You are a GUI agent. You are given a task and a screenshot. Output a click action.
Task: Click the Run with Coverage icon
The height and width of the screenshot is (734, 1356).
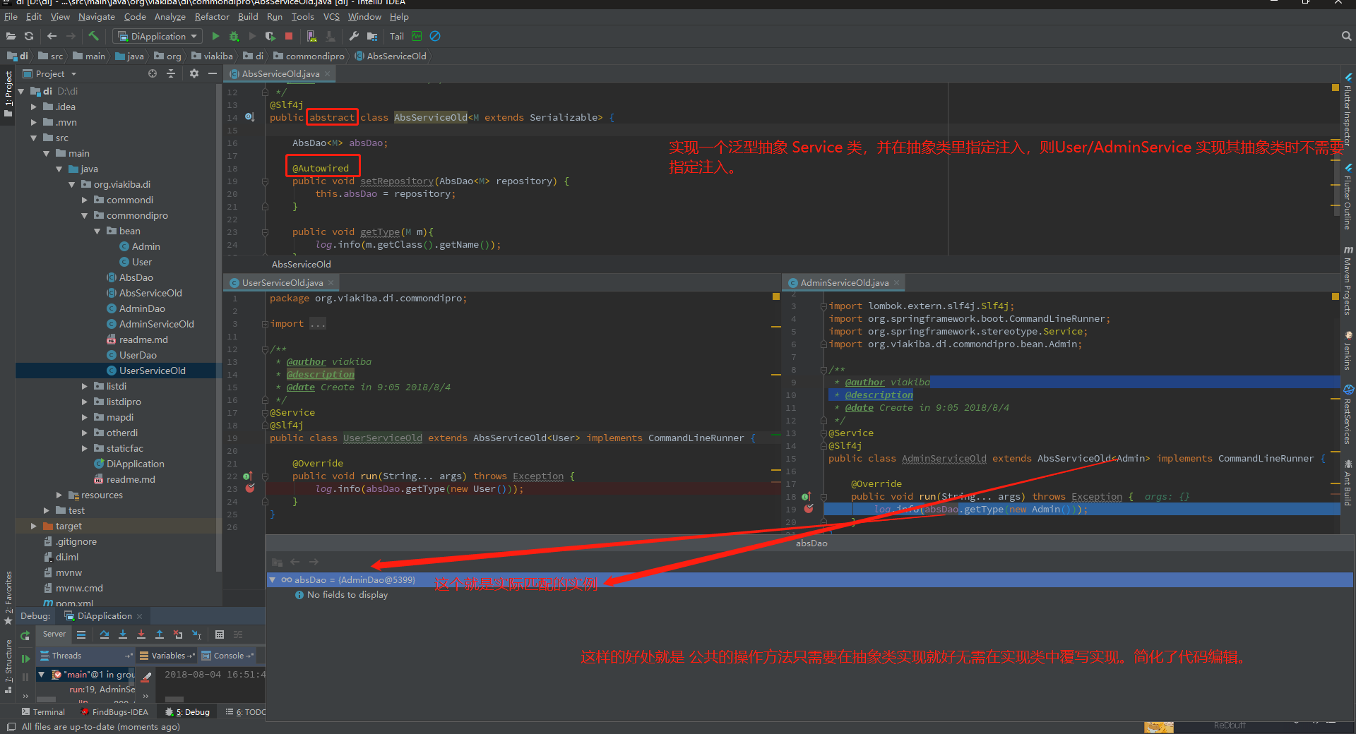click(270, 36)
